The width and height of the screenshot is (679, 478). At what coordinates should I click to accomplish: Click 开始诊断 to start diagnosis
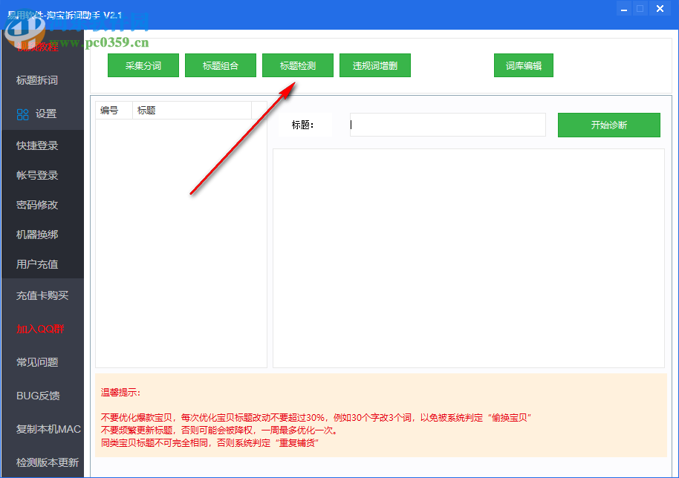608,125
